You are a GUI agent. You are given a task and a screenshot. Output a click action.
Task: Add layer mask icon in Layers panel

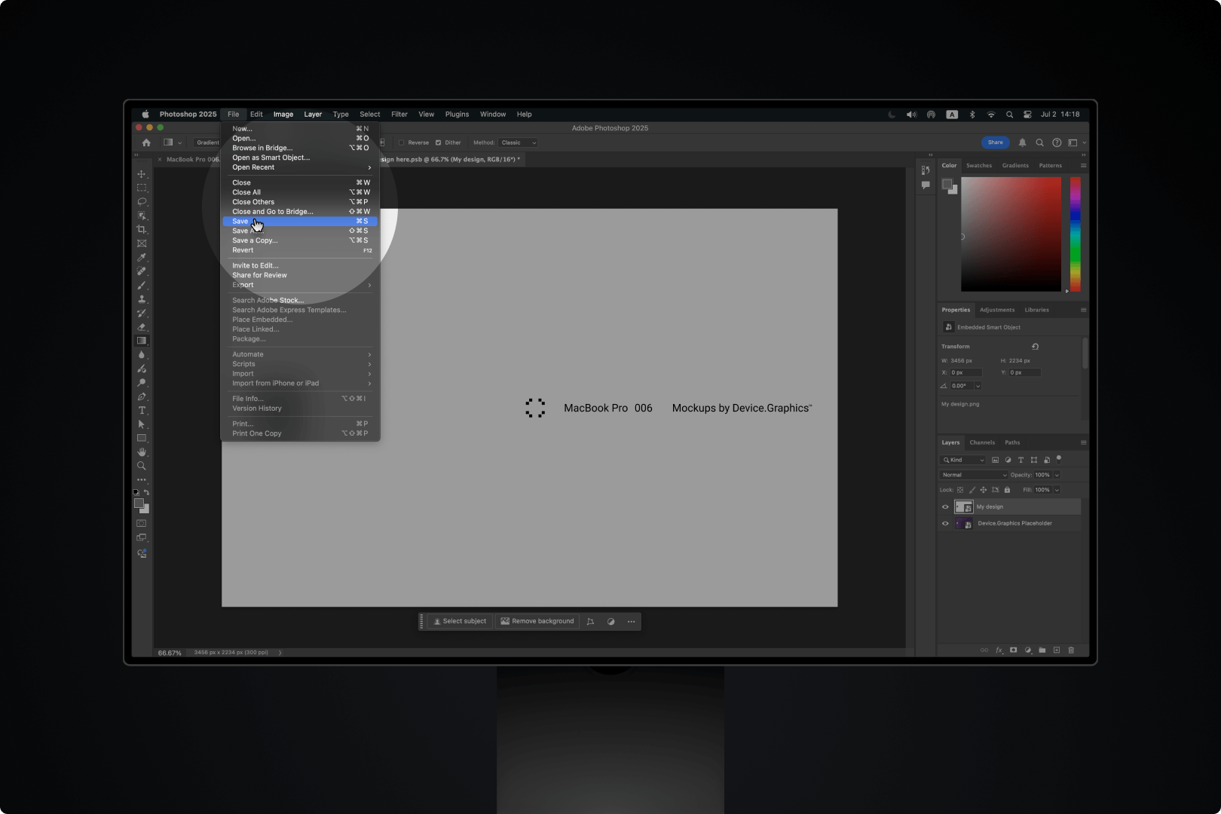tap(1014, 650)
